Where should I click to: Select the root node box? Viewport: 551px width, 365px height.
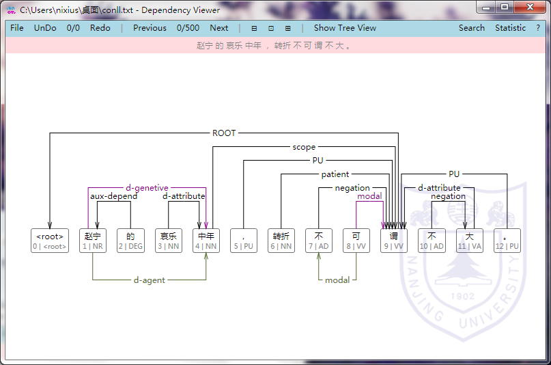(50, 241)
